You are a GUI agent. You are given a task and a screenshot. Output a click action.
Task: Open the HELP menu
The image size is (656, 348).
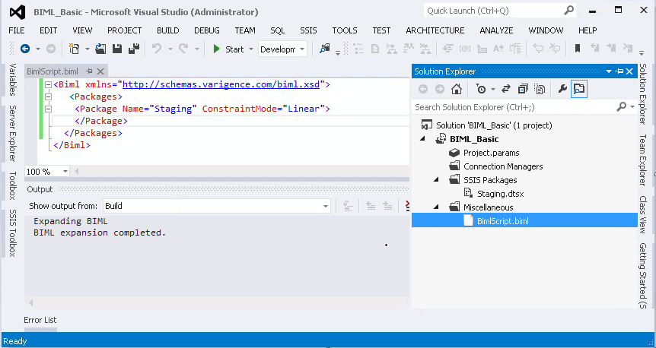tap(588, 30)
